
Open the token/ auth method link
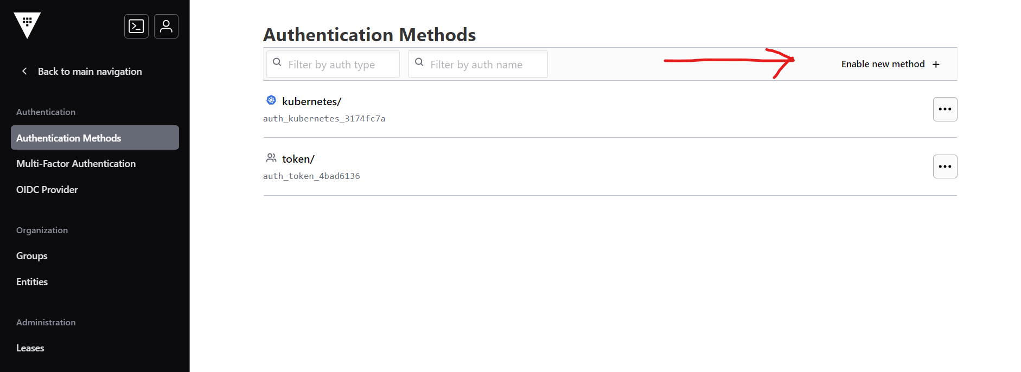click(x=298, y=158)
